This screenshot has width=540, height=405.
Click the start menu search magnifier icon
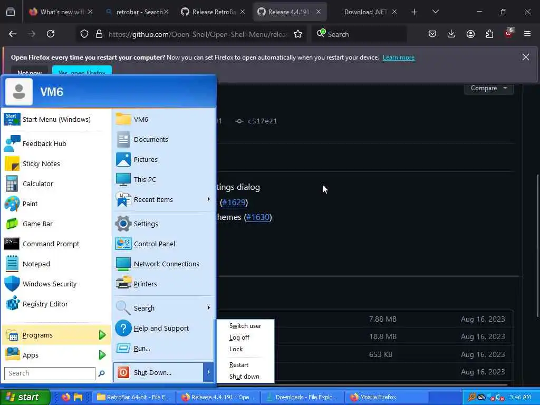pyautogui.click(x=102, y=373)
